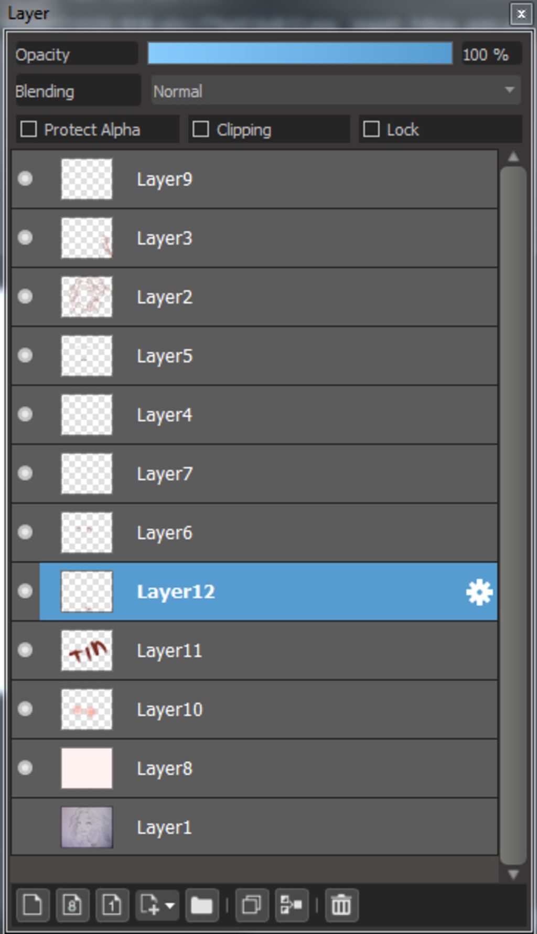Hide Layer9 using its visibility dot

pos(25,179)
